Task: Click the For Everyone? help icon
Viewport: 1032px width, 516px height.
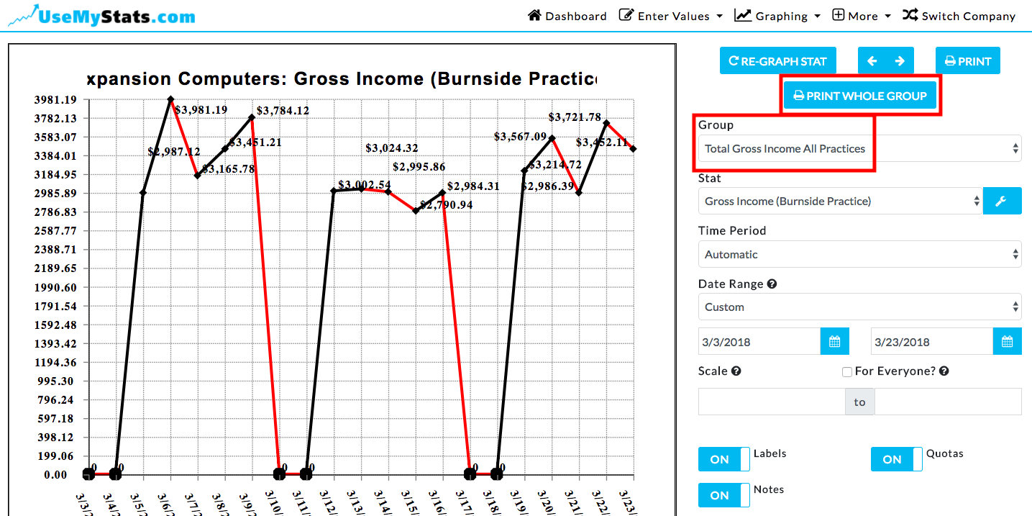Action: (x=944, y=371)
